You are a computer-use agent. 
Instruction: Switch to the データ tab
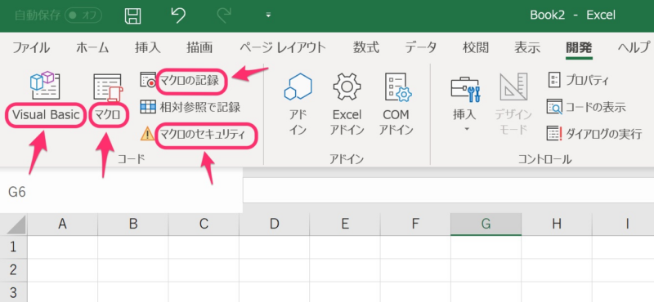click(x=421, y=47)
